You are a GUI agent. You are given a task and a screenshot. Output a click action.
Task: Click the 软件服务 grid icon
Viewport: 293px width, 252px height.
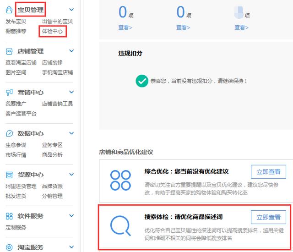(x=9, y=216)
